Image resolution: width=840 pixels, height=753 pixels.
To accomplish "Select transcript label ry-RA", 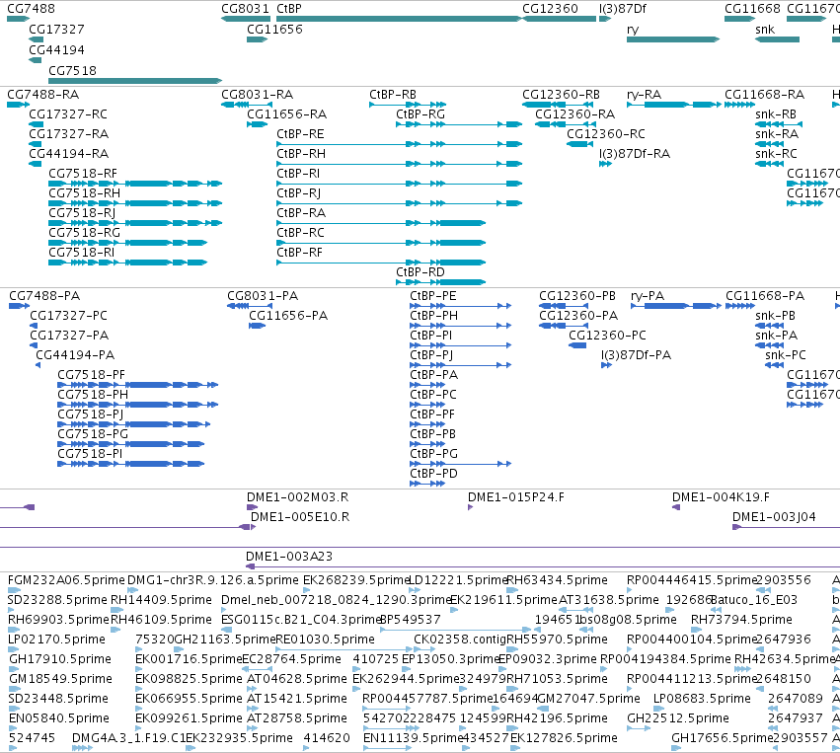I will click(644, 95).
